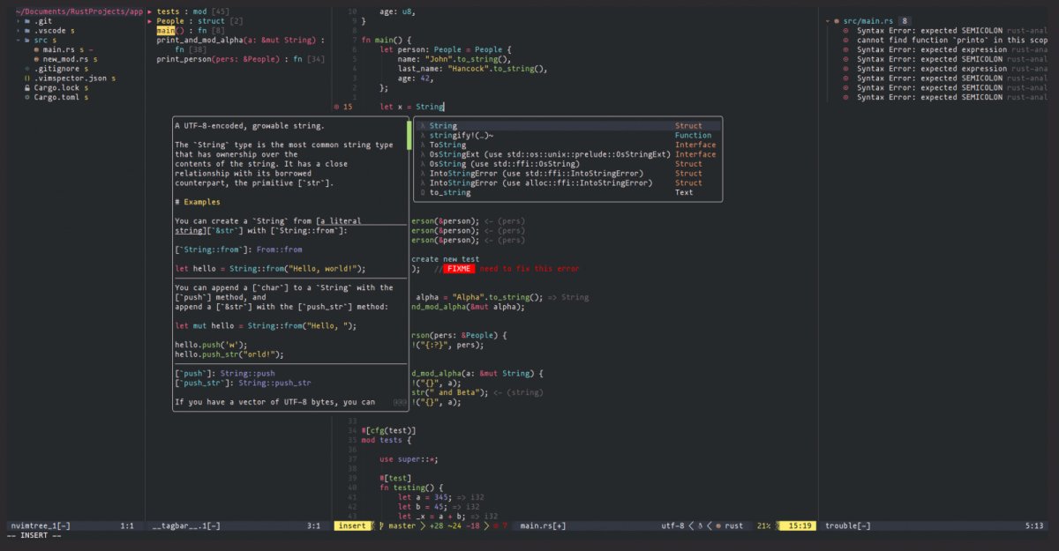The image size is (1059, 551).
Task: Click the lock icon beside Cargo.lock
Action: [x=27, y=88]
